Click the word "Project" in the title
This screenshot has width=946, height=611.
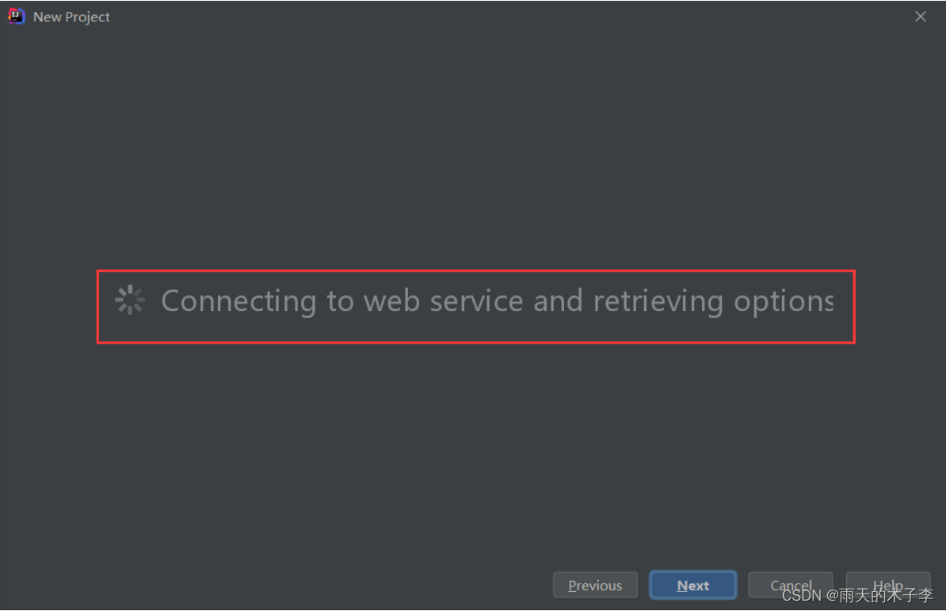click(87, 17)
